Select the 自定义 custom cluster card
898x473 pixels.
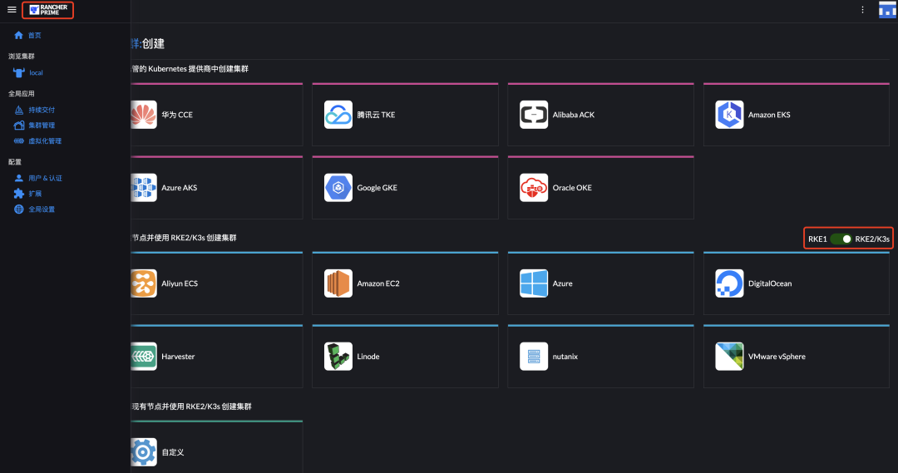[x=216, y=447]
